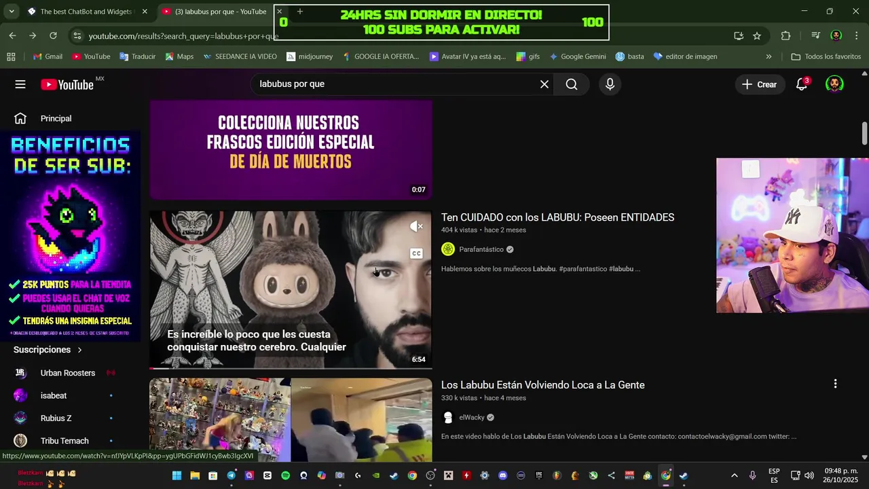The width and height of the screenshot is (869, 489).
Task: Open the account avatar menu in YouTube
Action: click(x=834, y=84)
